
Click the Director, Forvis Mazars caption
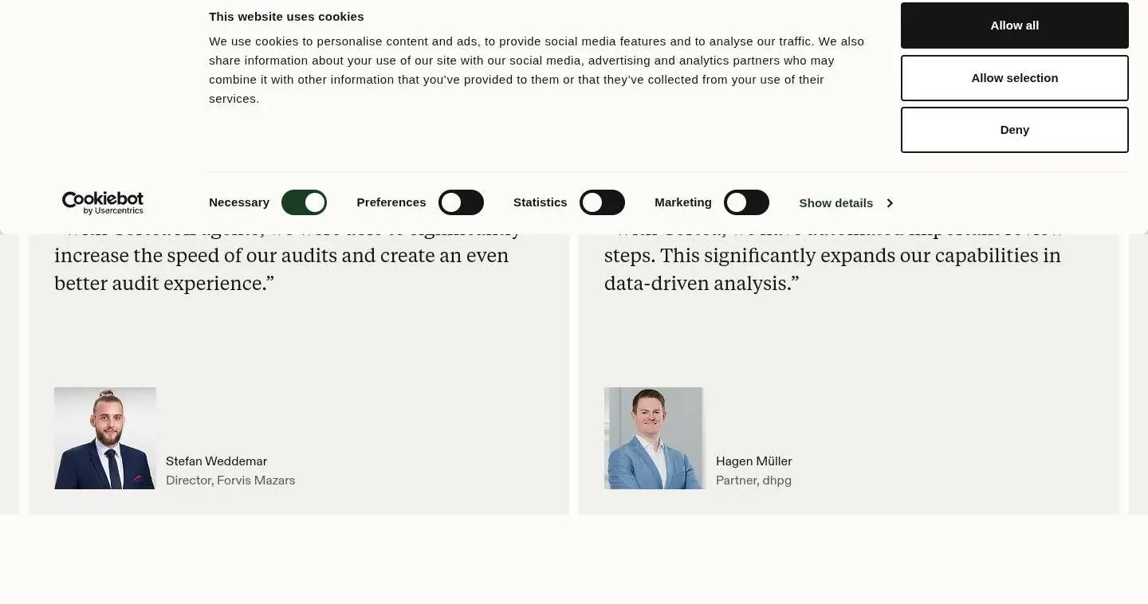[230, 480]
